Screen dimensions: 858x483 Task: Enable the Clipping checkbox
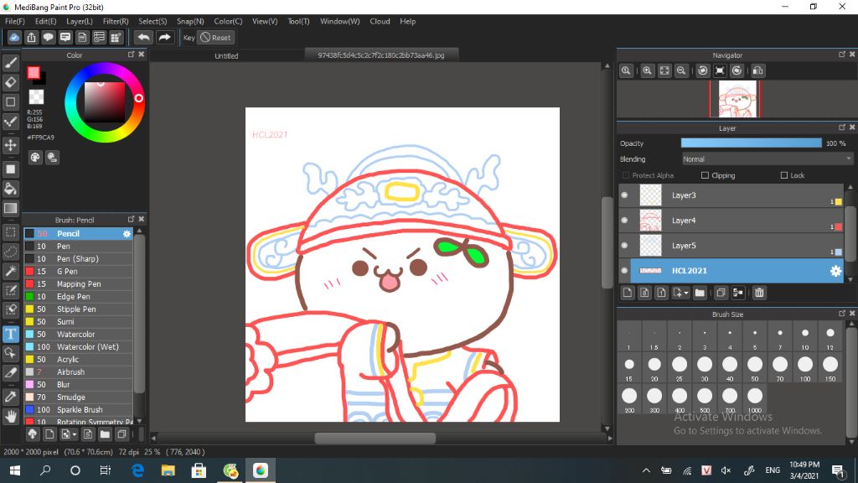[x=705, y=175]
